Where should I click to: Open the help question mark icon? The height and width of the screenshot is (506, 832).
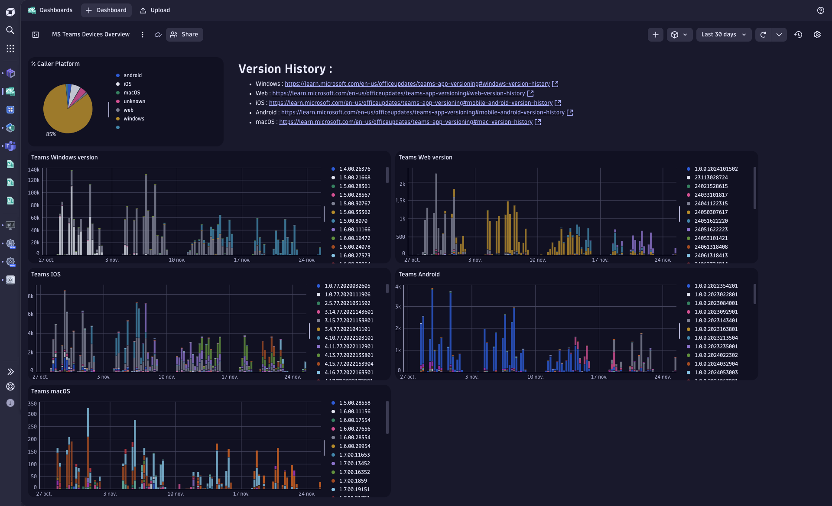[x=820, y=10]
